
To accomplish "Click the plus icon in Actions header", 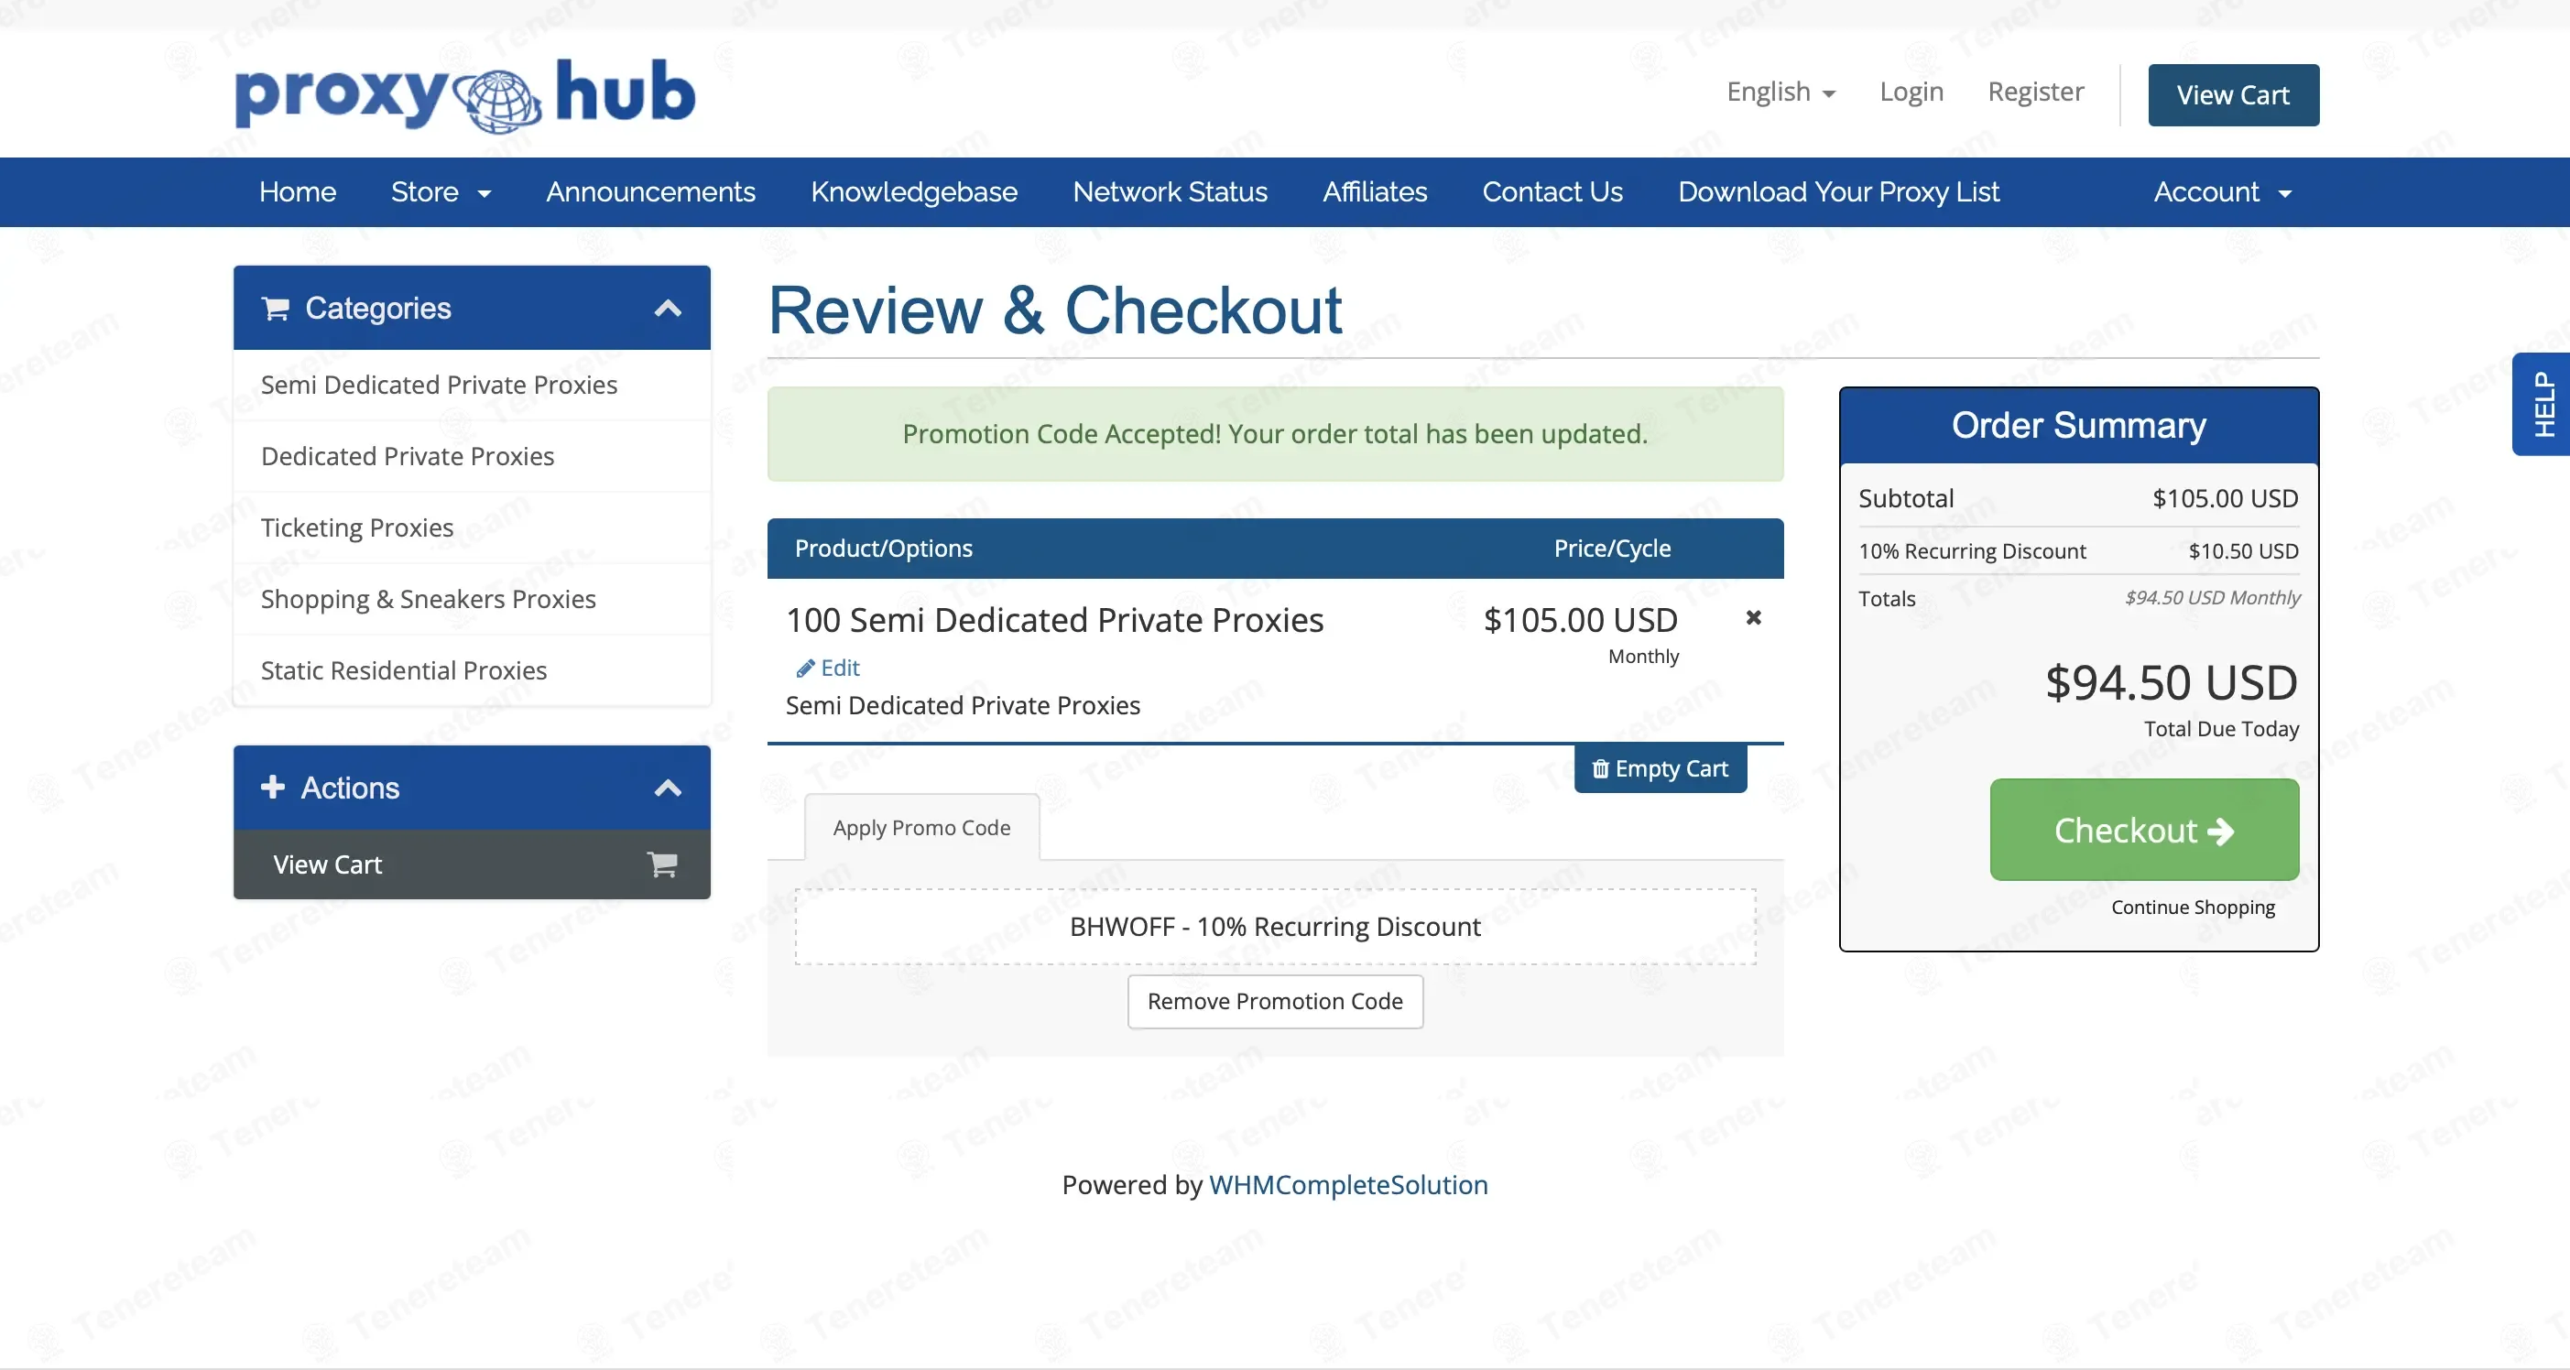I will (272, 788).
